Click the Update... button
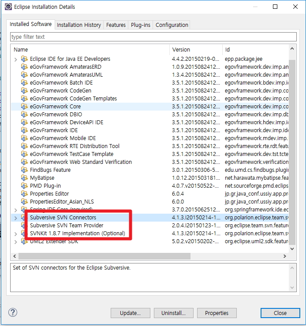This screenshot has width=306, height=326. tap(131, 313)
